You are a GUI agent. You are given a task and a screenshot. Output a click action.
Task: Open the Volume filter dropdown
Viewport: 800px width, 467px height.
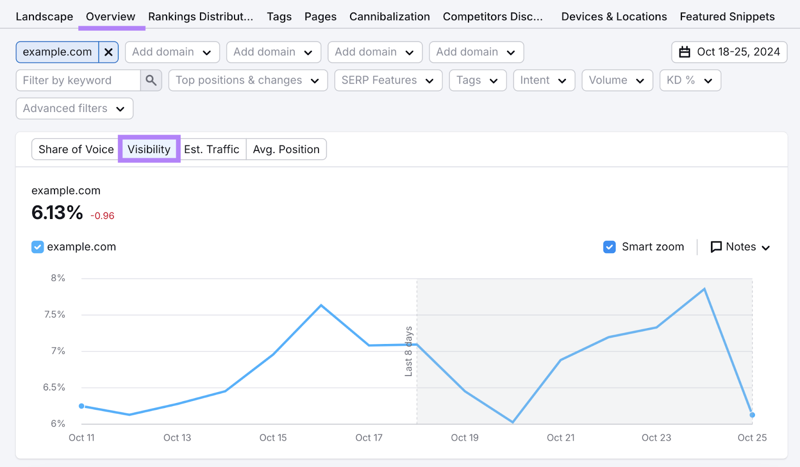616,80
